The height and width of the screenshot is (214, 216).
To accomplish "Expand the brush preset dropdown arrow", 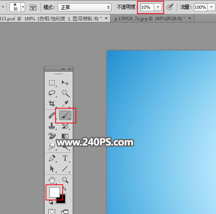I will pos(23,7).
